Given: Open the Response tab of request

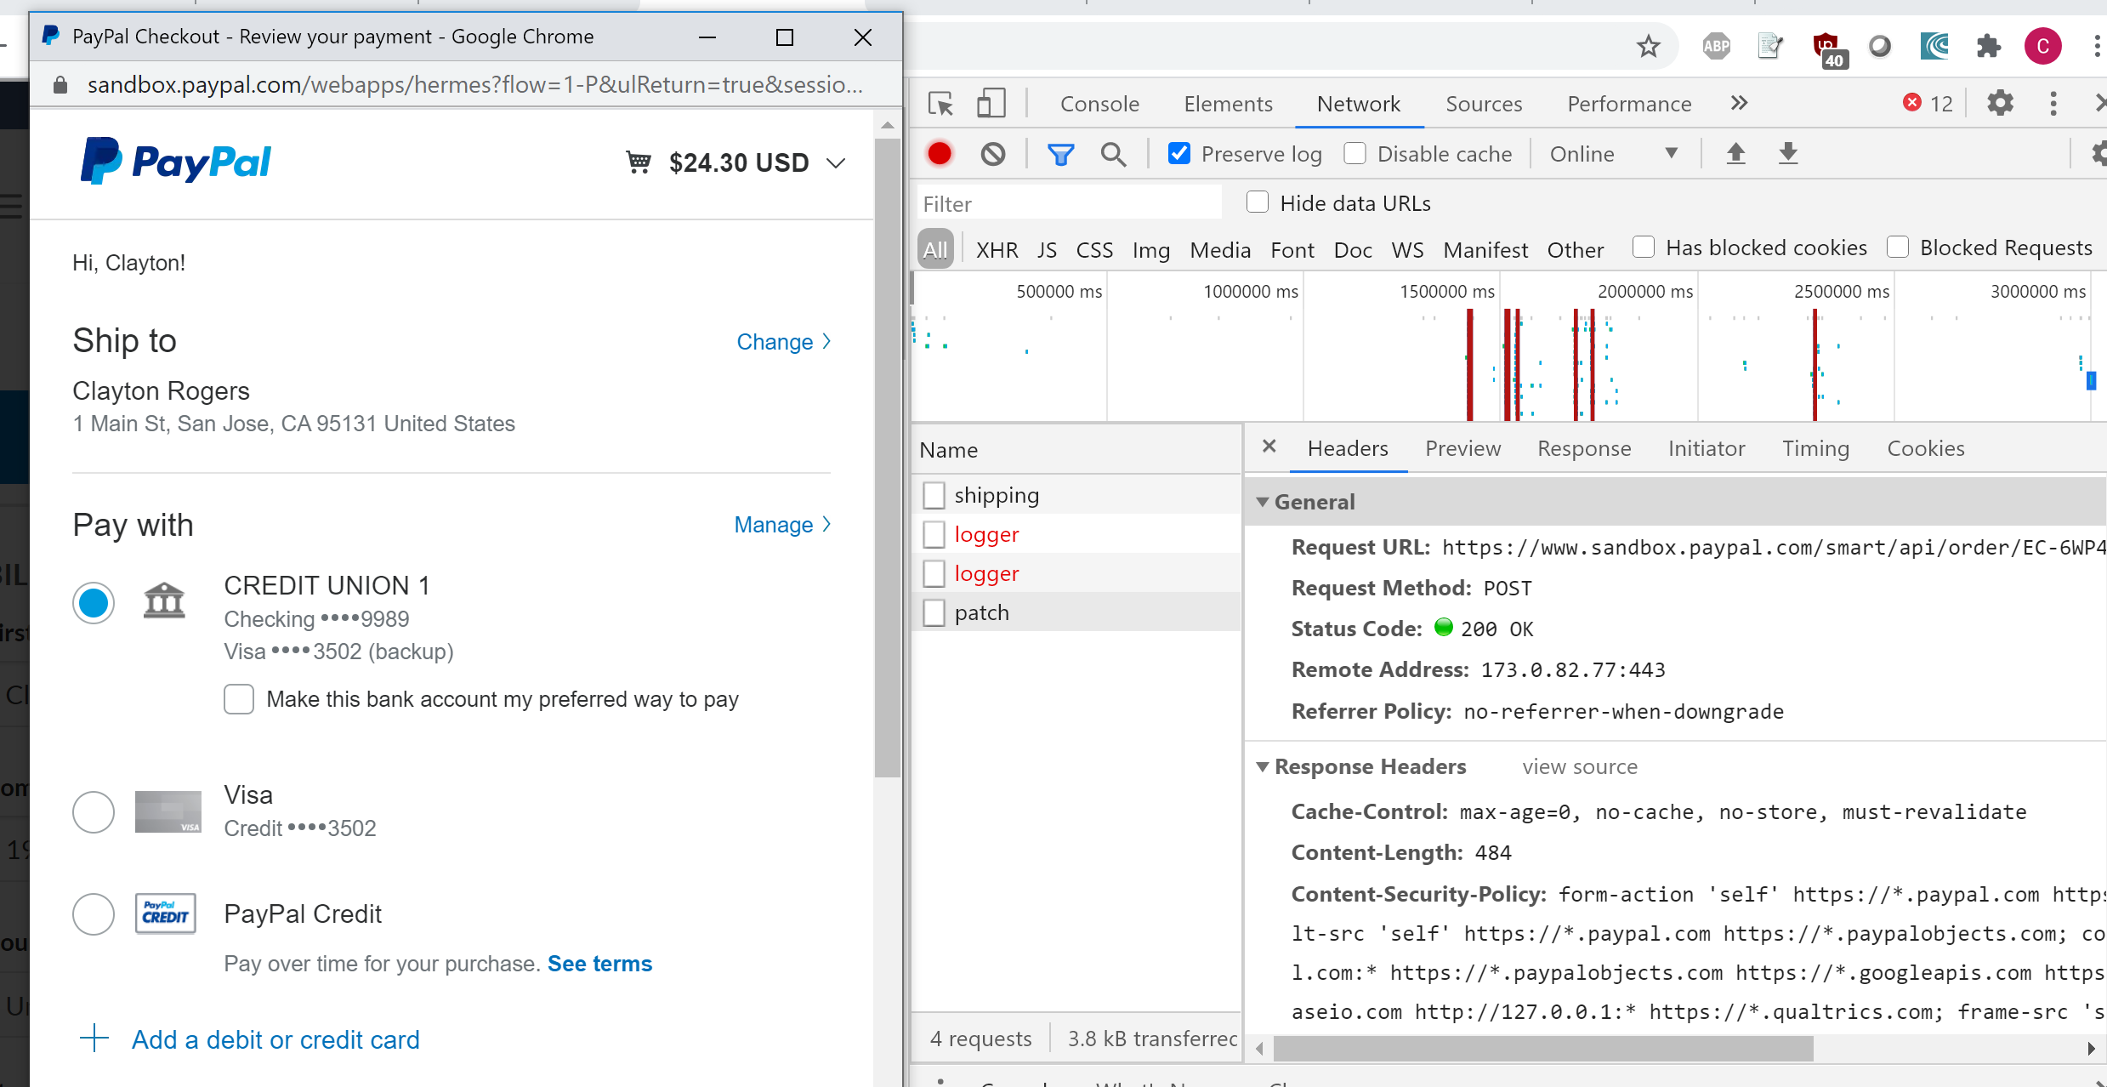Looking at the screenshot, I should point(1584,448).
